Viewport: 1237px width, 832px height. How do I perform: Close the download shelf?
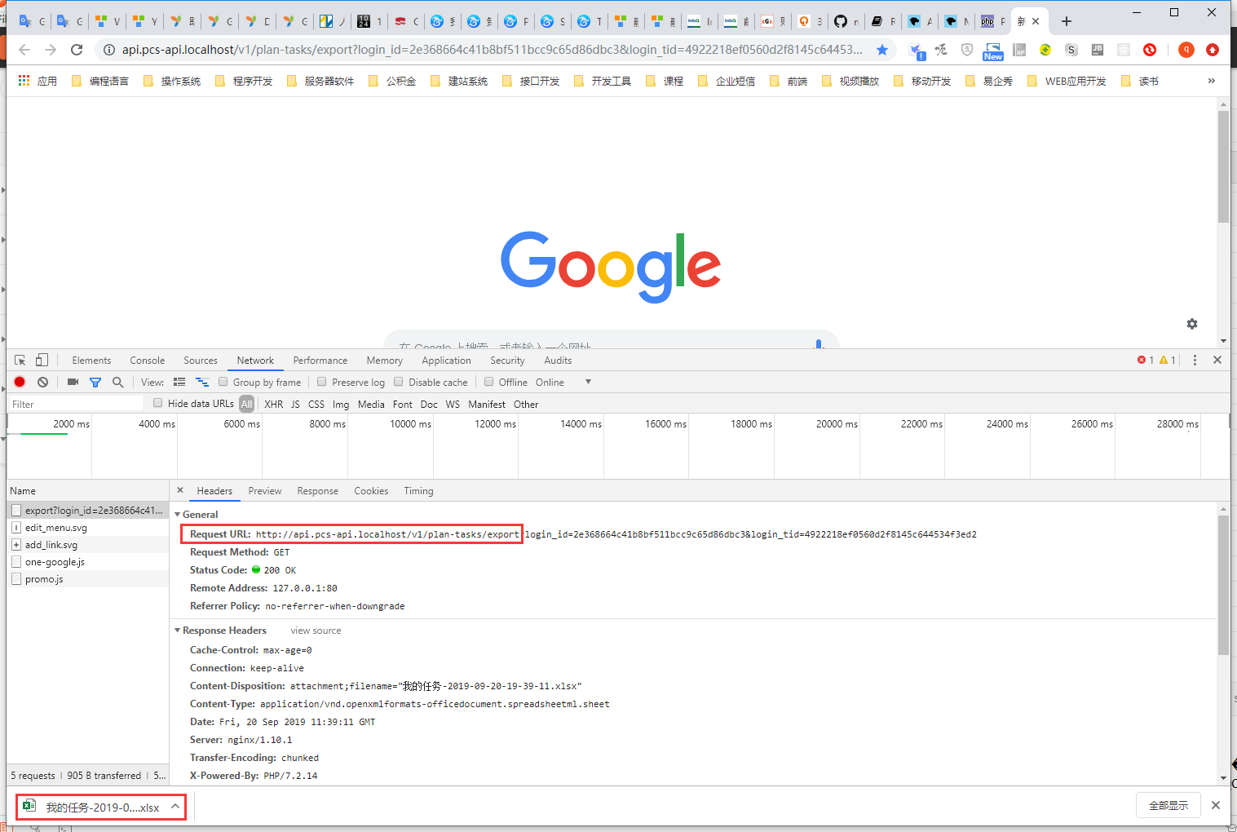[x=1216, y=805]
